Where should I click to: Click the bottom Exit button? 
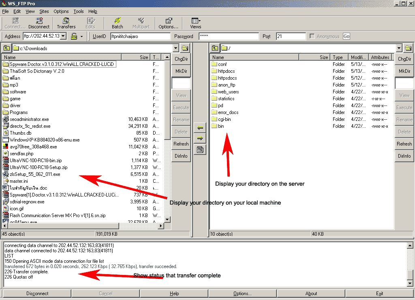tap(379, 294)
